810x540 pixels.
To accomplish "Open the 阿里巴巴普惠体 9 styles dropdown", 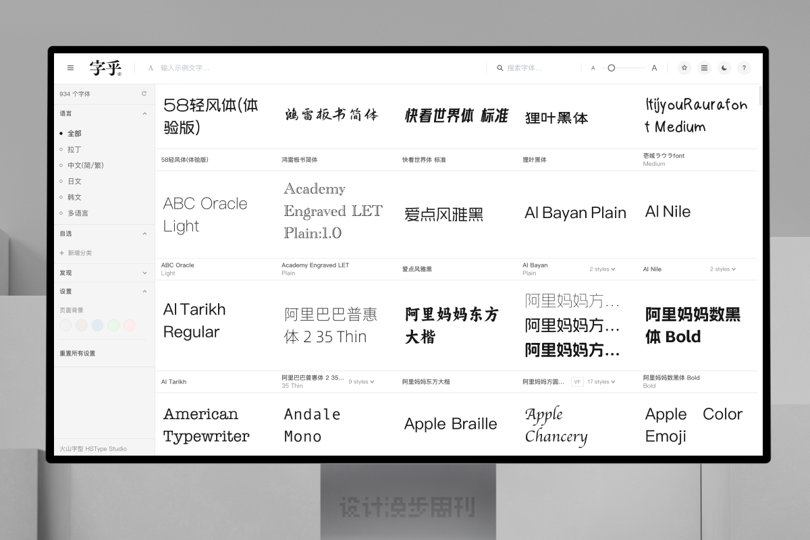I will (x=361, y=382).
